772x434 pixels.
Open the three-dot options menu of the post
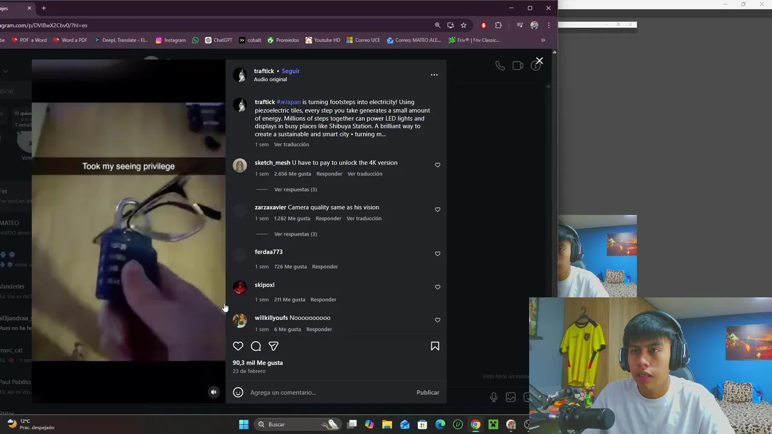point(434,75)
